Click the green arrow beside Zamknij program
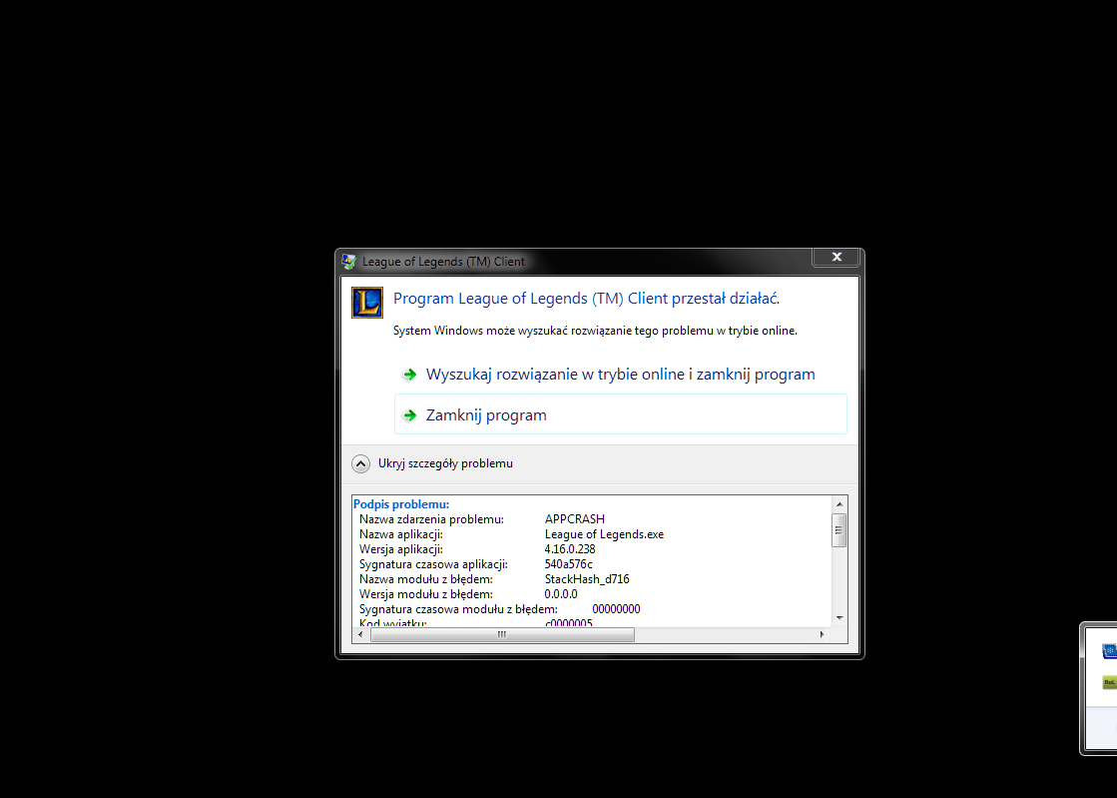Viewport: 1117px width, 798px height. pyautogui.click(x=409, y=415)
